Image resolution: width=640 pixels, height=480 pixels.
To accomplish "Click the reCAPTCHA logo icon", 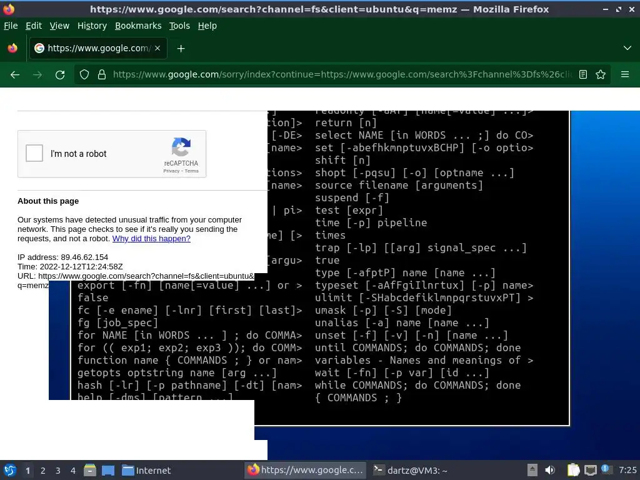I will tap(181, 147).
